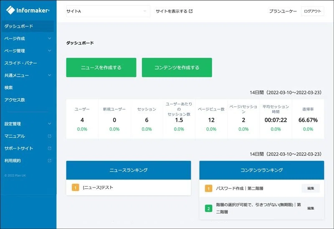Viewport: 334px width, 229px height.
Task: Click 階層の選択が可能で、引きつがない entry text
Action: 258,208
